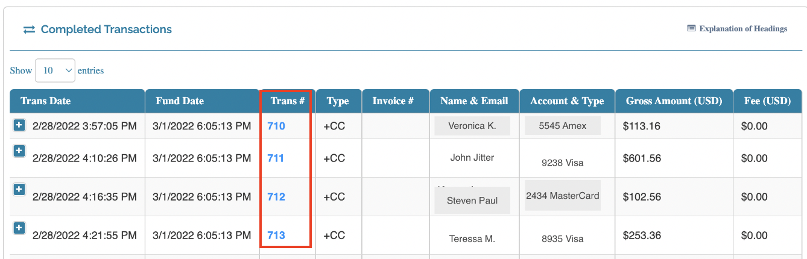This screenshot has width=807, height=259.
Task: Open transaction number 711 link
Action: [x=276, y=158]
